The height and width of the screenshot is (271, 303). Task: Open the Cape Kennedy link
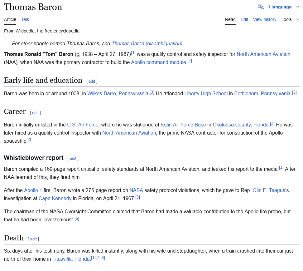click(55, 199)
